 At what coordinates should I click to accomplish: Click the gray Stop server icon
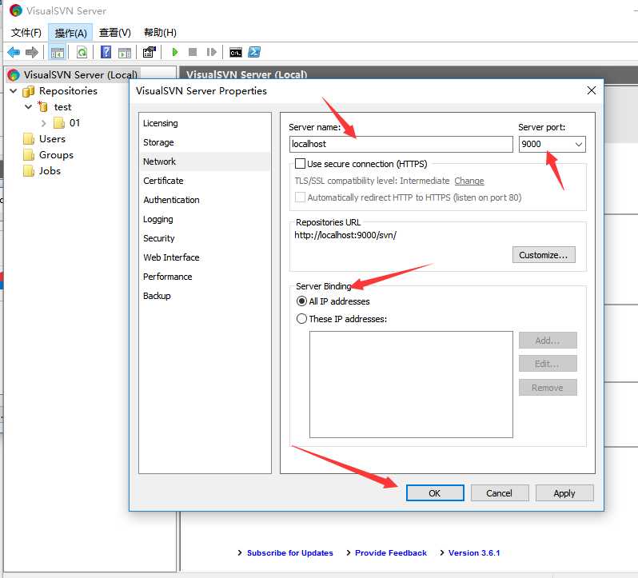[x=193, y=52]
